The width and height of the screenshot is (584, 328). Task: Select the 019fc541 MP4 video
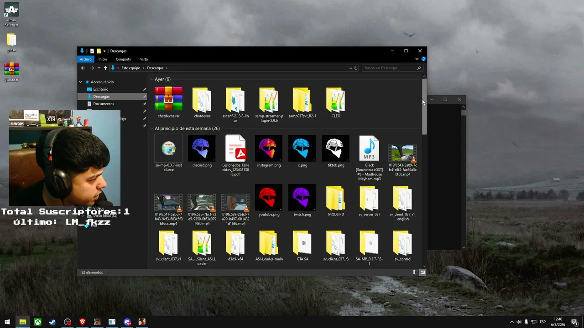(168, 210)
